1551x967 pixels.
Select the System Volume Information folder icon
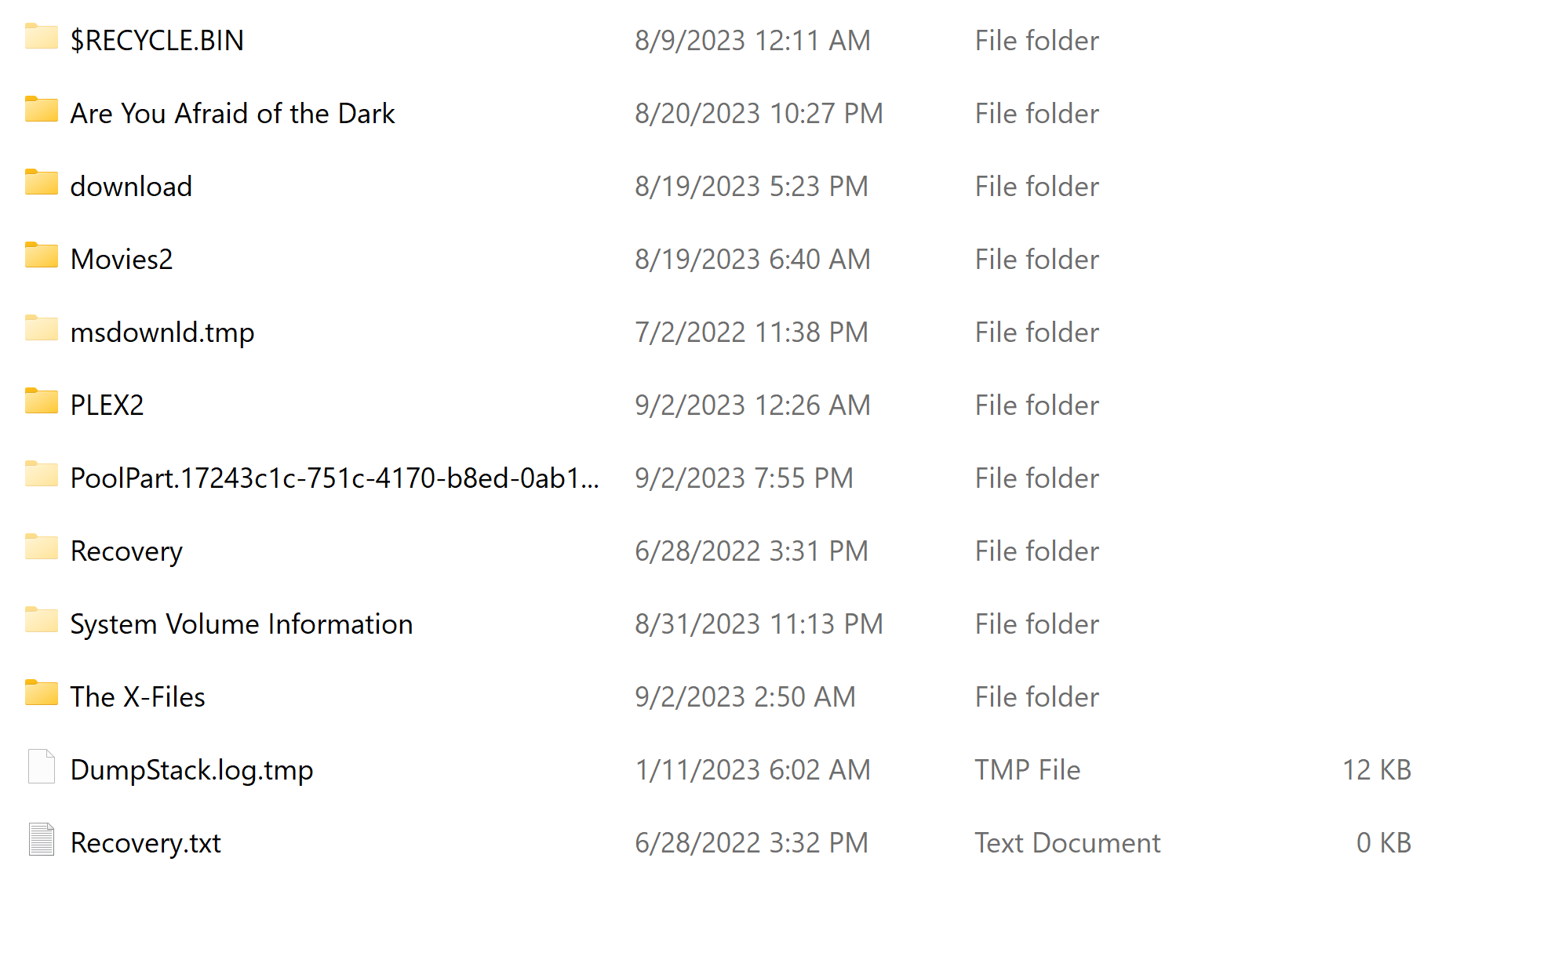[41, 621]
